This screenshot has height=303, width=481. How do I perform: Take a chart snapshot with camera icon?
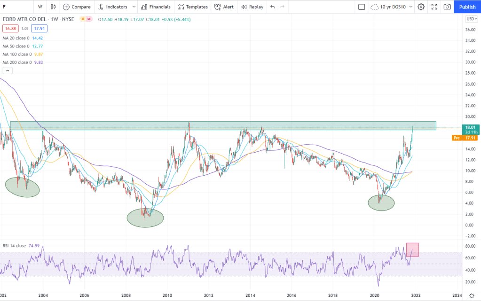[x=447, y=7]
